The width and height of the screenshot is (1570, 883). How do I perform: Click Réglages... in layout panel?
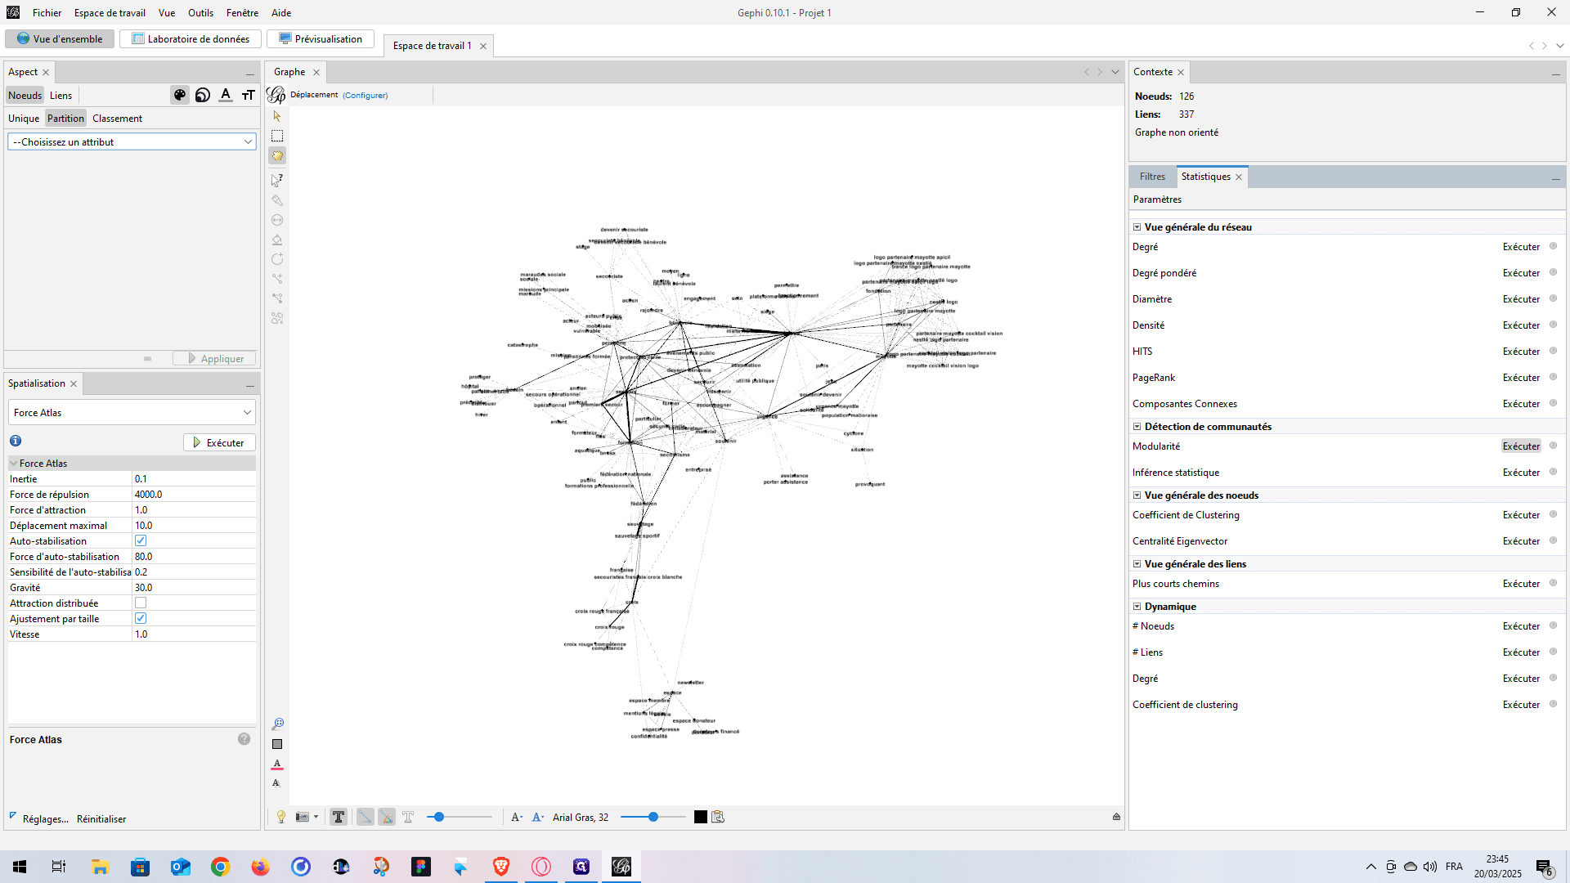[x=45, y=819]
